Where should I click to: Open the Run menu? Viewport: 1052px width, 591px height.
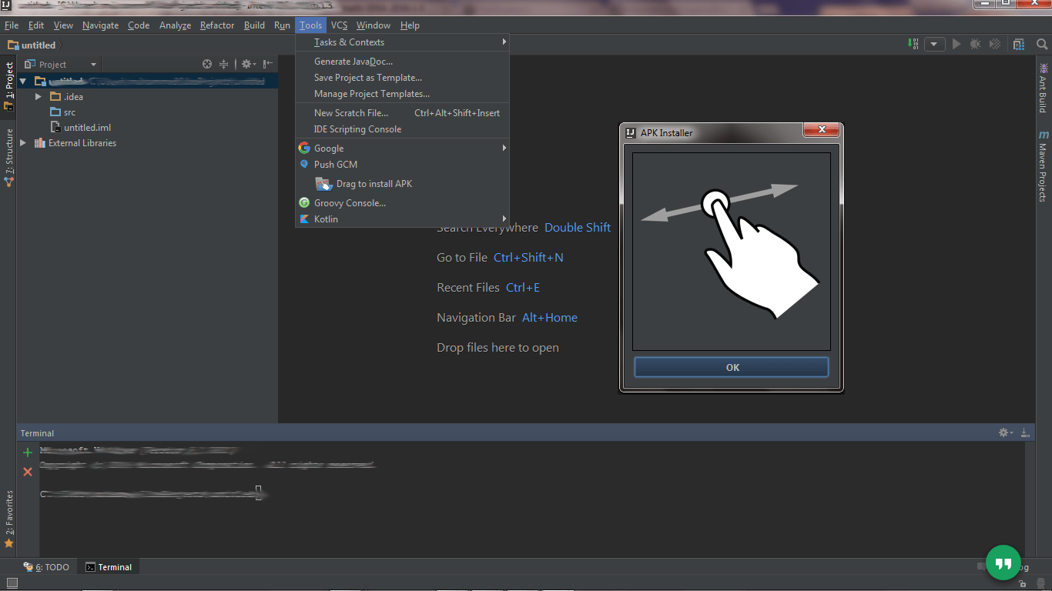(283, 25)
